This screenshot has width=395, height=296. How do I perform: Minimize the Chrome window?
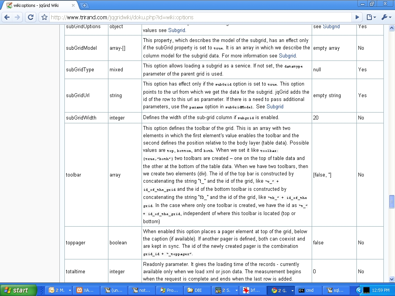(x=363, y=3)
